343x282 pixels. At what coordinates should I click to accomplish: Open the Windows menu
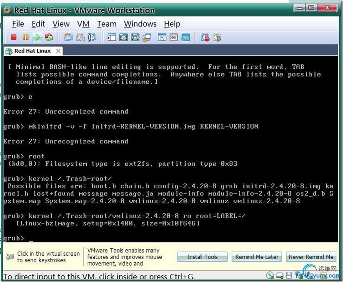point(140,24)
